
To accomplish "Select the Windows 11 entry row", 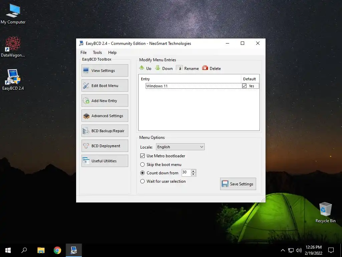I will pos(202,86).
